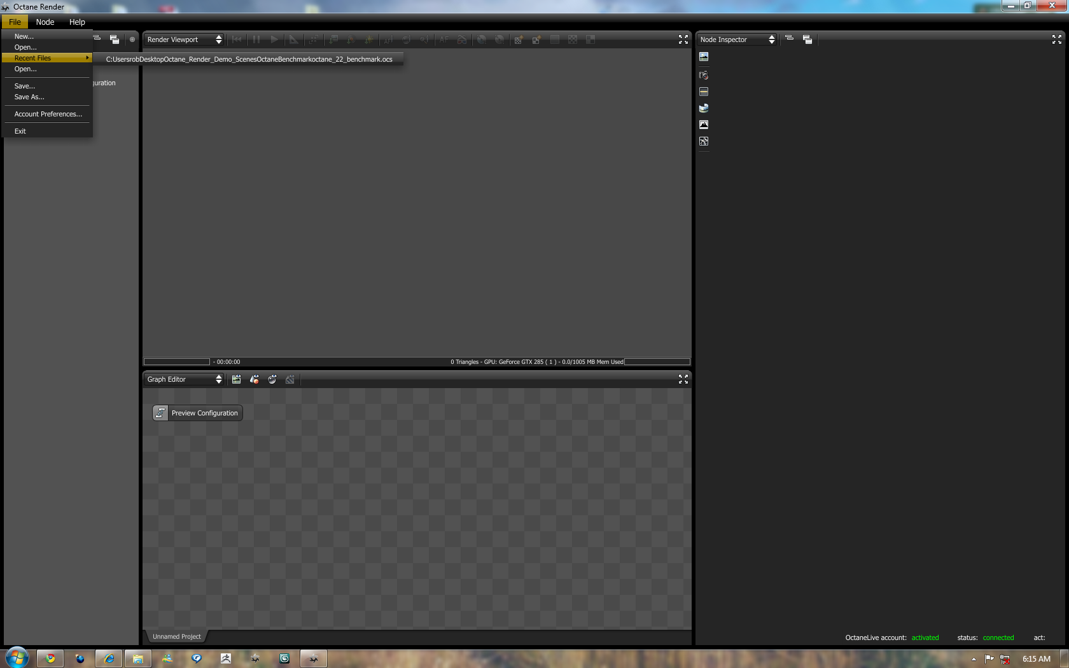1069x668 pixels.
Task: Open the Node Inspector panel type dropdown
Action: (737, 39)
